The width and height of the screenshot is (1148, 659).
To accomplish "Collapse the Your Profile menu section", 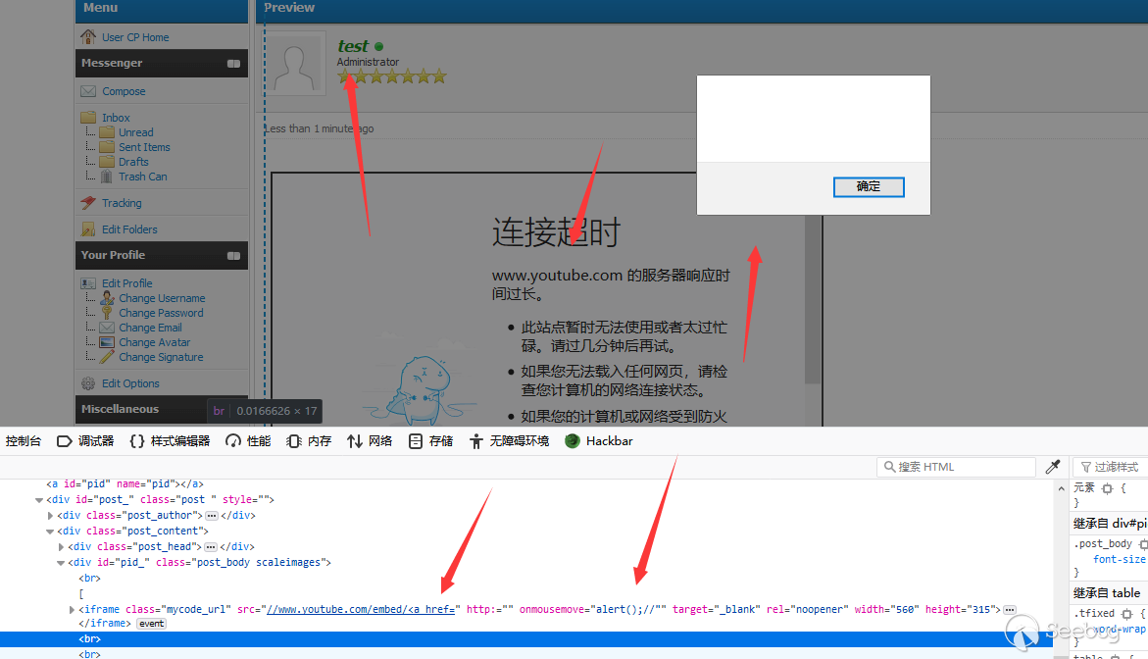I will point(233,256).
